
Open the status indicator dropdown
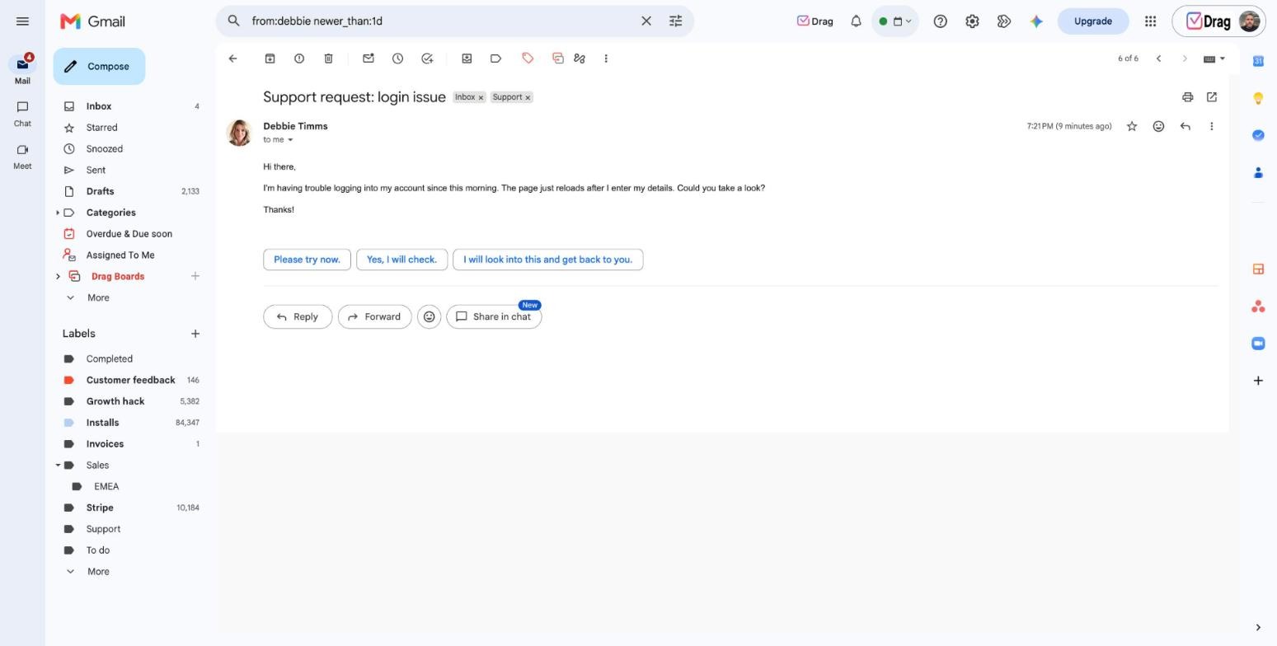pyautogui.click(x=894, y=21)
